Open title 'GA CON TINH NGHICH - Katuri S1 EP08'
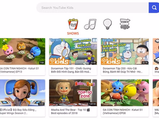This screenshot has width=159, height=119. coord(123,111)
